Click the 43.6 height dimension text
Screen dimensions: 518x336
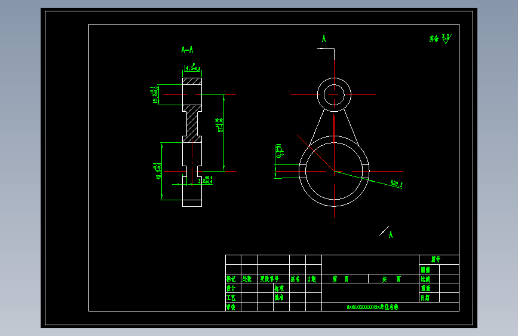[158, 171]
